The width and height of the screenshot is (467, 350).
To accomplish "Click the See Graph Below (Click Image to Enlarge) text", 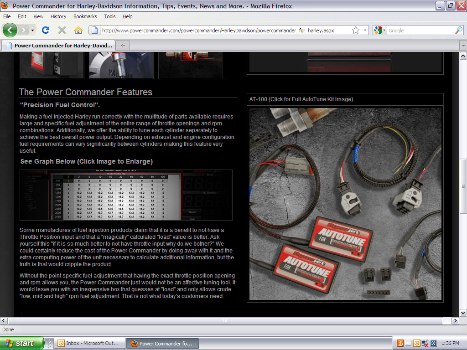I will click(86, 161).
